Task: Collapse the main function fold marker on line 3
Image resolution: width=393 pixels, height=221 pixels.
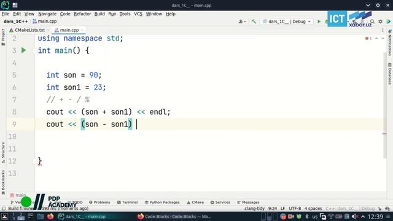Action: click(x=34, y=50)
